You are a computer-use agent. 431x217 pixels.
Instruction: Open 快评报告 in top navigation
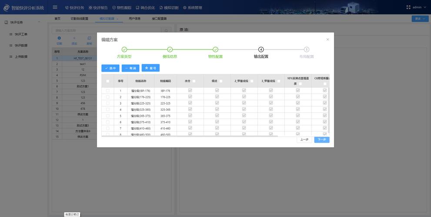coord(98,8)
